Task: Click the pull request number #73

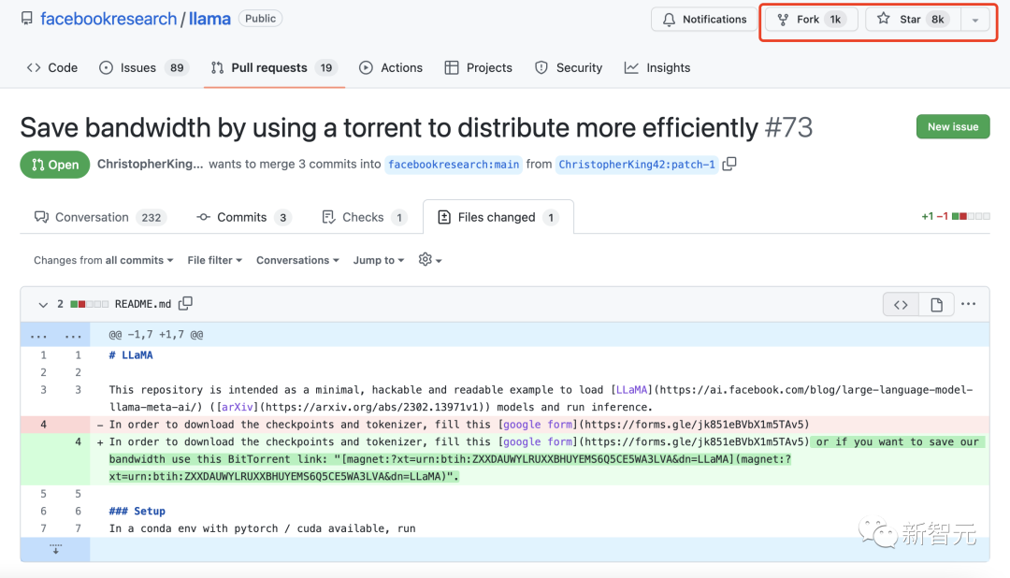Action: tap(788, 127)
